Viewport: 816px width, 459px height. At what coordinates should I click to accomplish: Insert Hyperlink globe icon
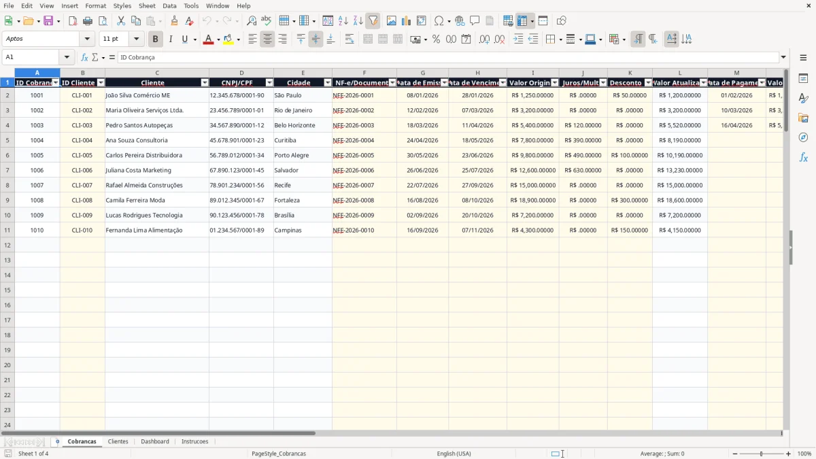tap(460, 21)
